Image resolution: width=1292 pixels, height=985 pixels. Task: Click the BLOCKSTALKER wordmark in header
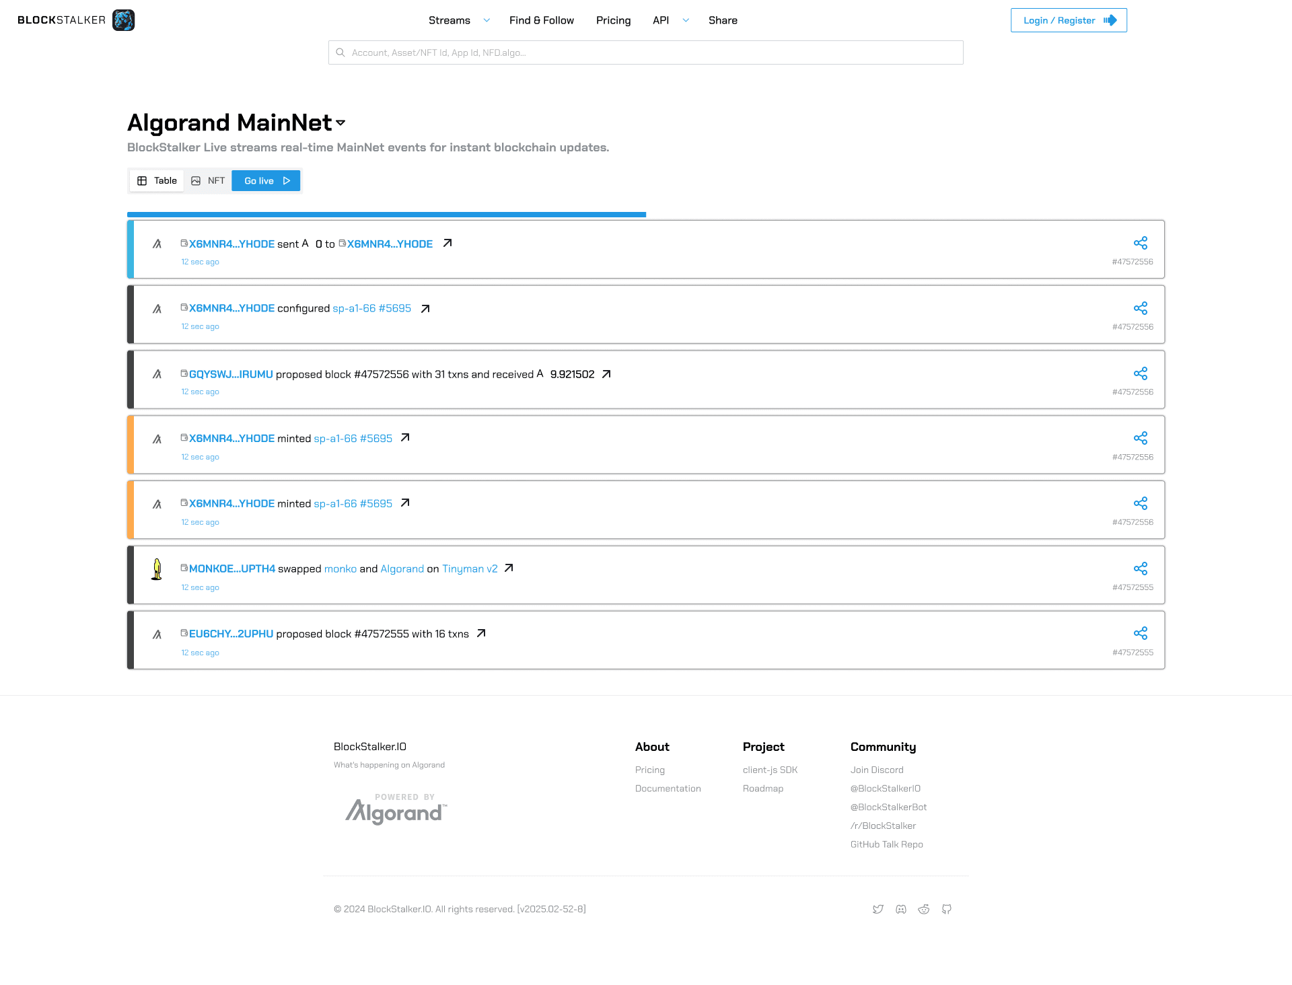point(61,20)
